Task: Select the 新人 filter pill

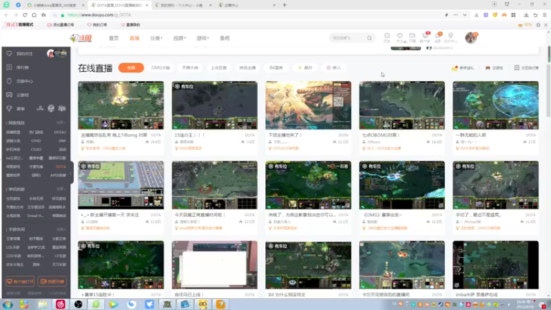Action: pos(334,68)
